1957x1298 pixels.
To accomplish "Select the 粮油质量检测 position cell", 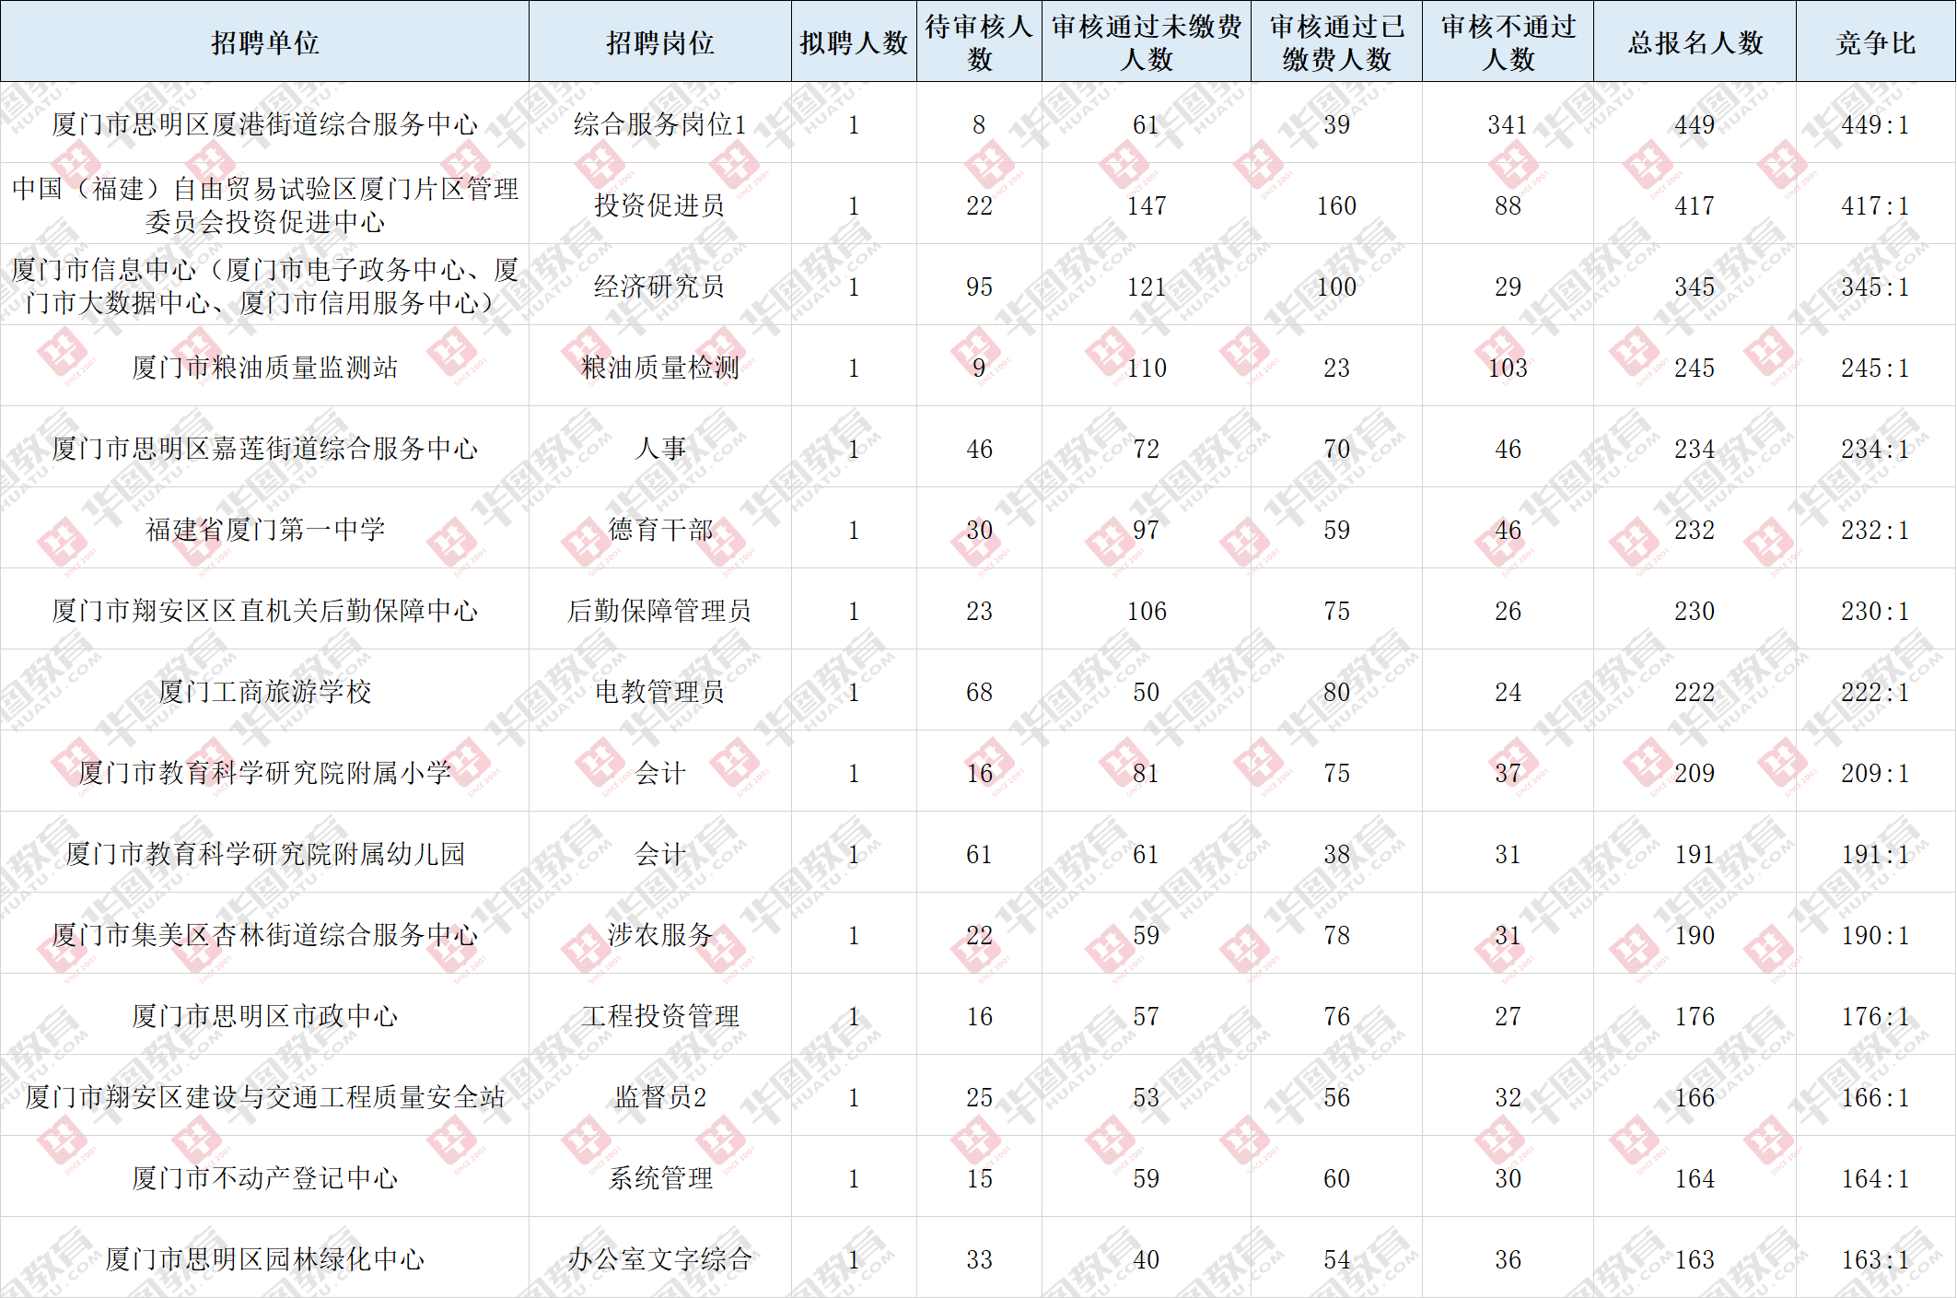I will point(659,366).
